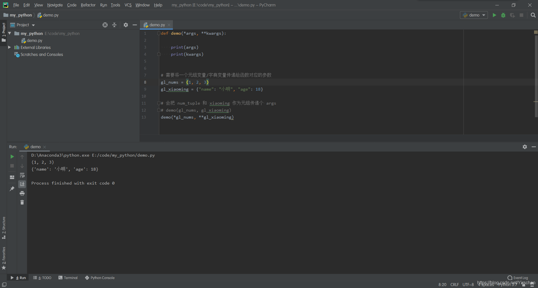Click demo.py in the breadcrumb bar
Screen dimensions: 538x288
48,15
